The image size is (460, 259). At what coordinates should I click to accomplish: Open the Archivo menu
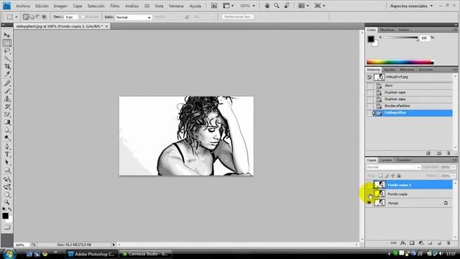23,6
